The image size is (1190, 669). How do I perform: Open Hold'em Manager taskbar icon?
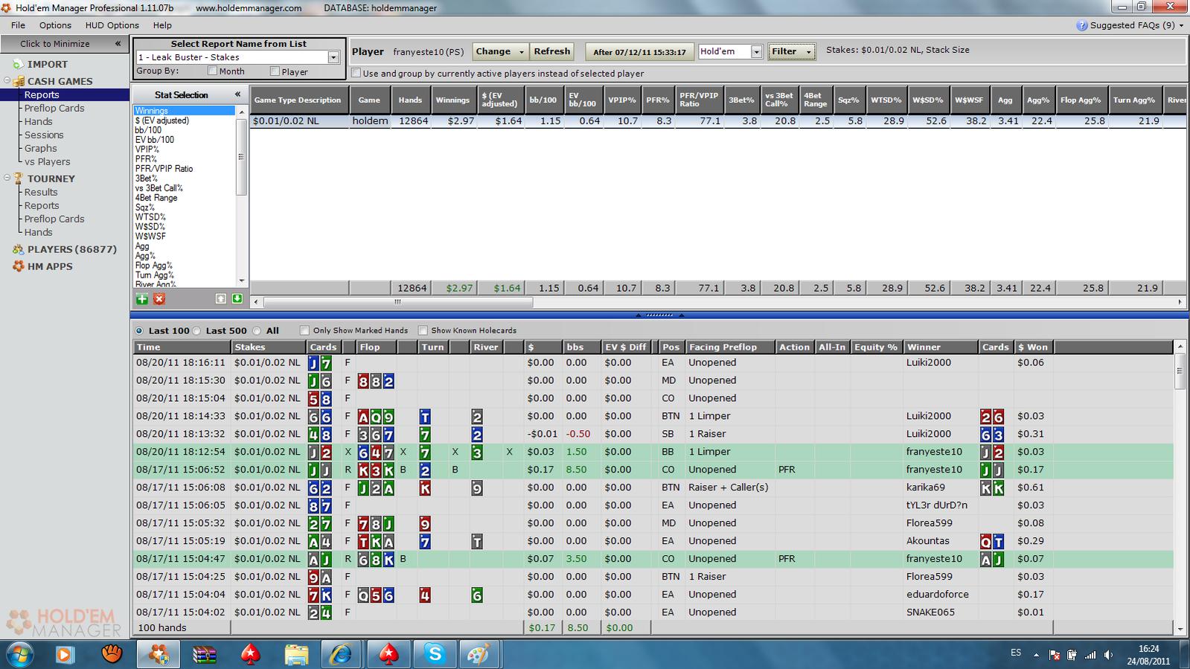click(x=158, y=654)
